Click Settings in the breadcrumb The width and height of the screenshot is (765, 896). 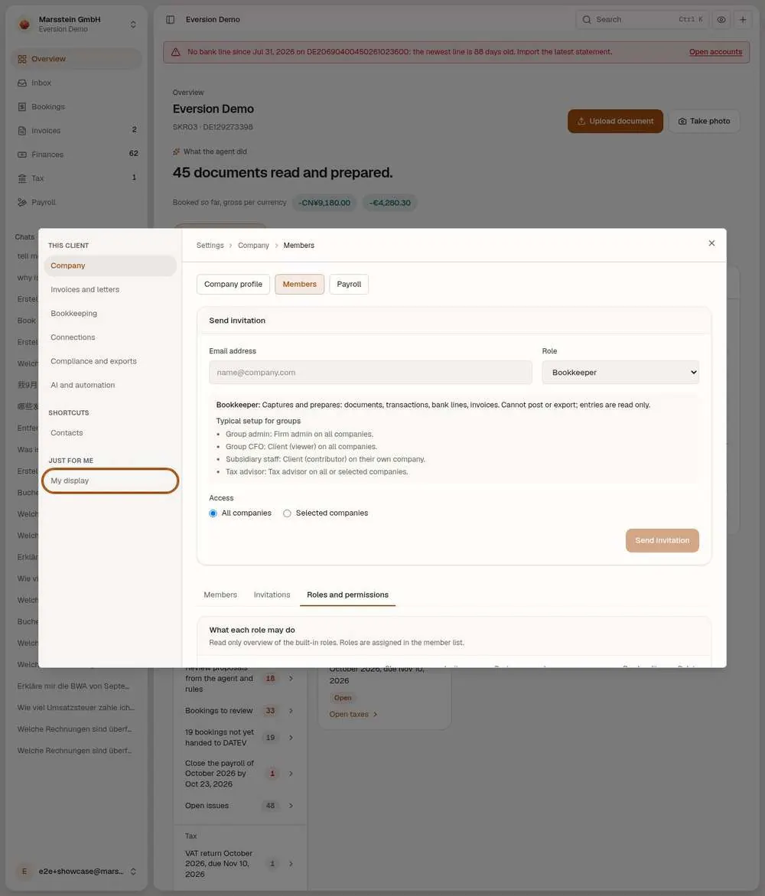[210, 245]
